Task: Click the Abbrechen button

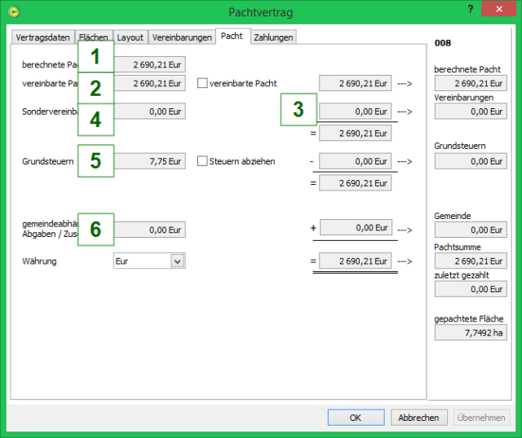Action: pyautogui.click(x=419, y=418)
